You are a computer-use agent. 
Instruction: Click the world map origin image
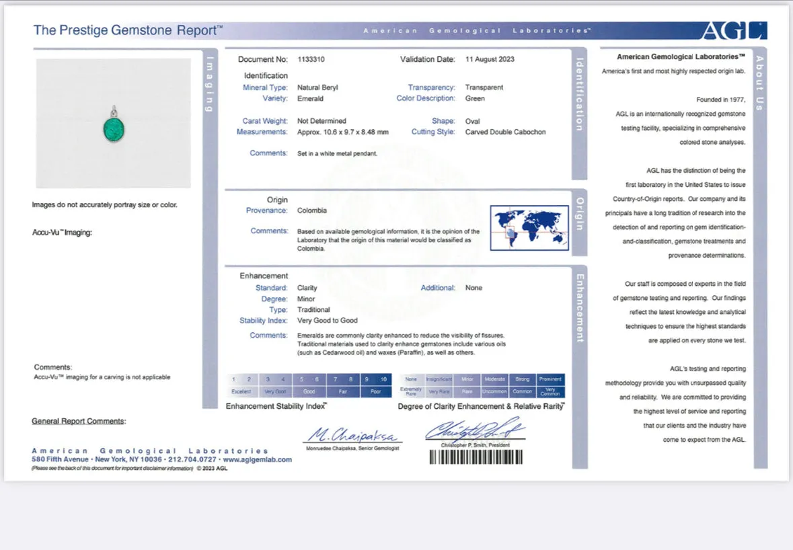click(x=529, y=228)
